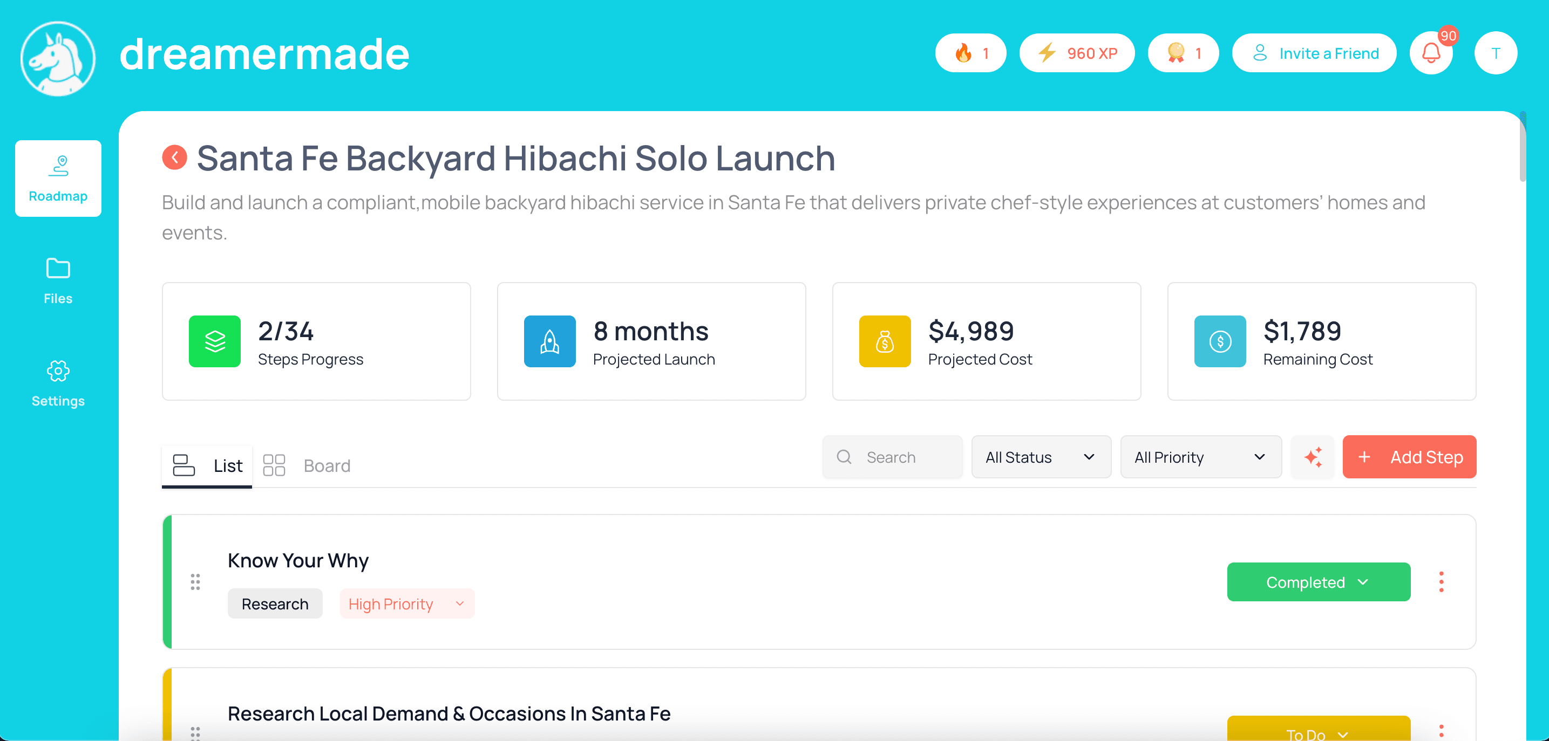The width and height of the screenshot is (1549, 741).
Task: Click the red back arrow beside project title
Action: (174, 157)
